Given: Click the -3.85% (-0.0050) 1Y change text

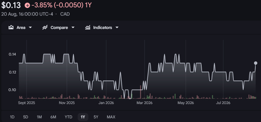Looking at the screenshot, I should [61, 5].
